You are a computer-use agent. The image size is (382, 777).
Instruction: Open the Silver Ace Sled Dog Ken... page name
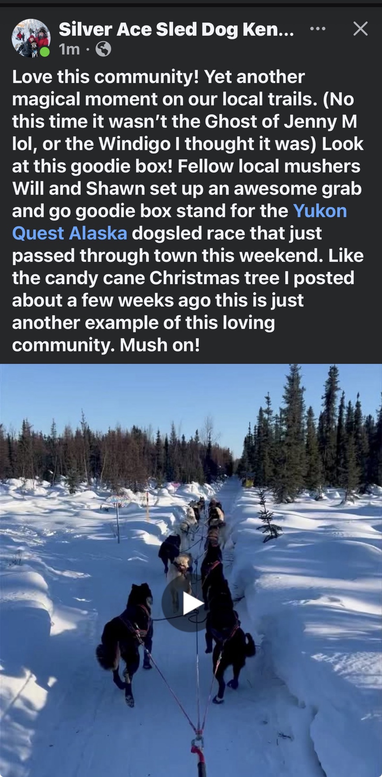(x=176, y=29)
